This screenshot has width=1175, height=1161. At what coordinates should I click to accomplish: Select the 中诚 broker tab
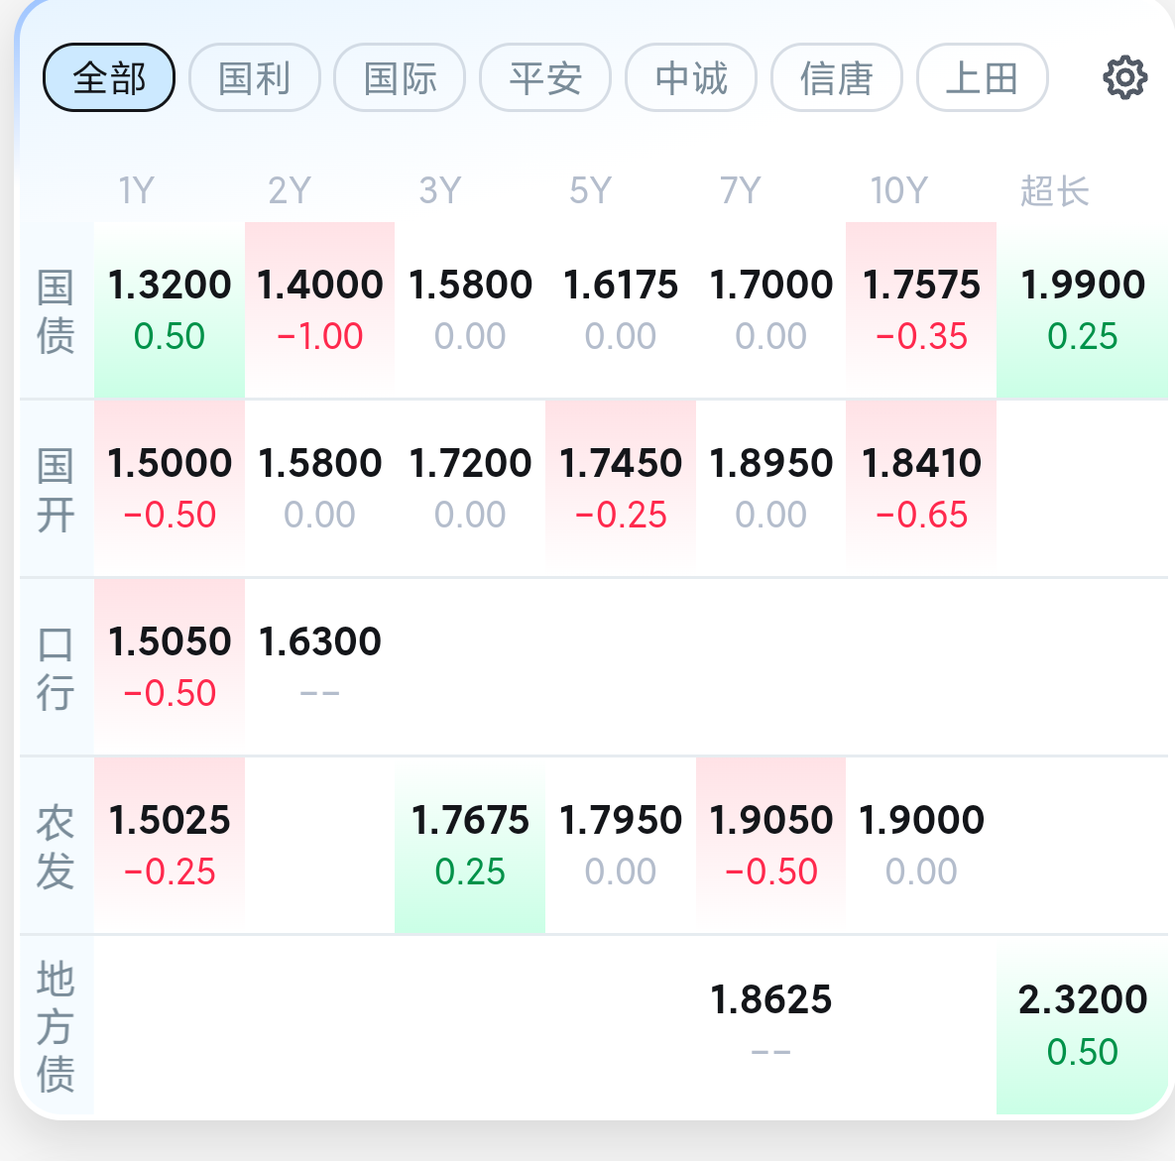(691, 77)
